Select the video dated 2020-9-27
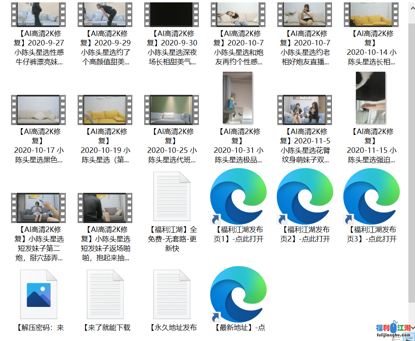Screen dimensions: 415x341 [x=38, y=15]
